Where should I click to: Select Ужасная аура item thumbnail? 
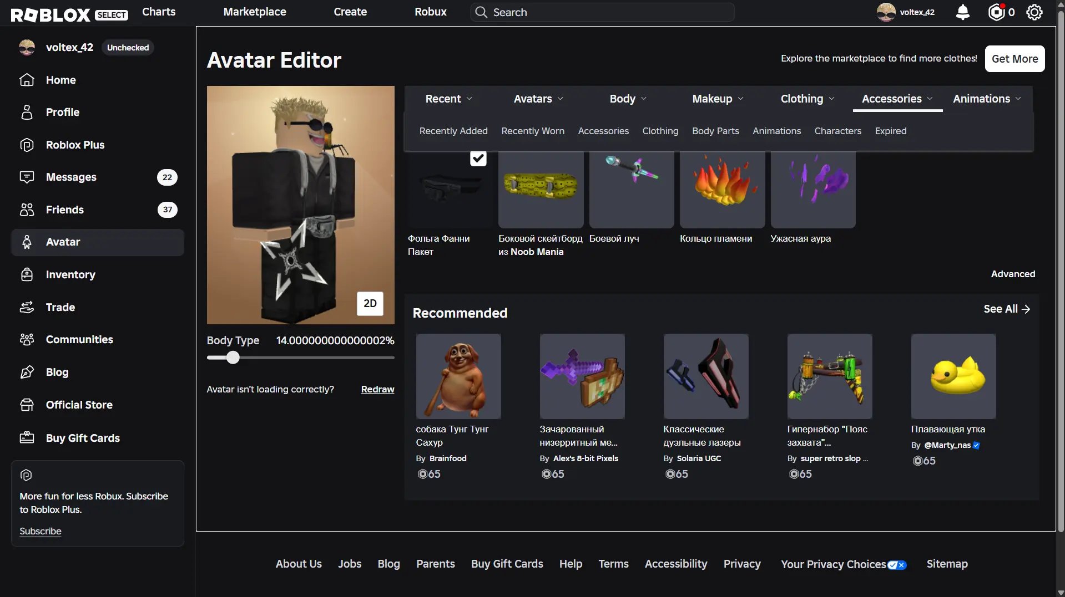tap(813, 189)
